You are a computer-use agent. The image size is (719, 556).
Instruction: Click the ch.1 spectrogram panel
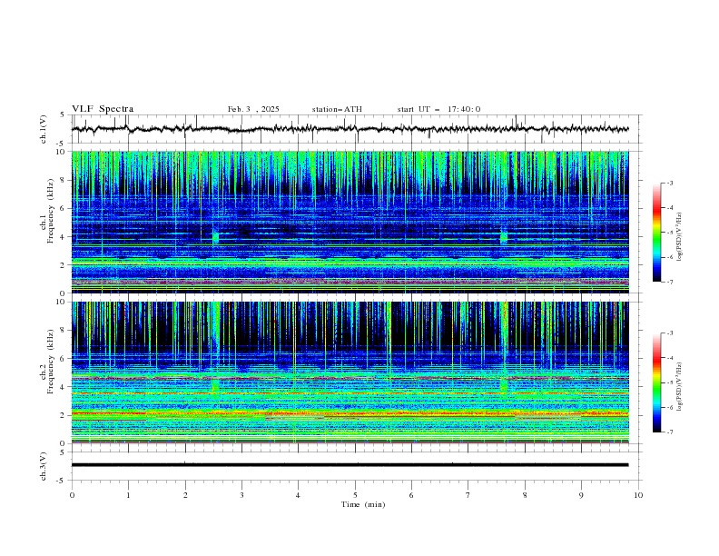[350, 222]
